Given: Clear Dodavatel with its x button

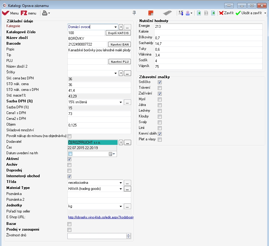Looking at the screenshot, I should 121,142.
